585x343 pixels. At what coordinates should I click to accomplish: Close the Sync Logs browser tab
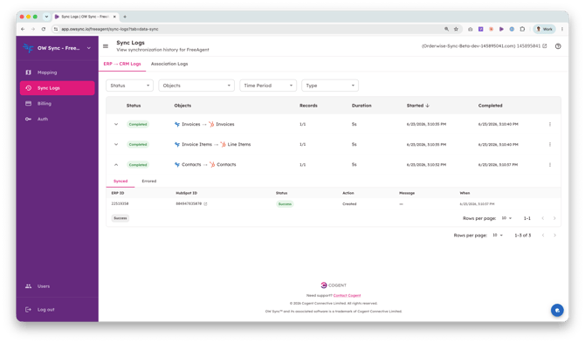tap(114, 17)
